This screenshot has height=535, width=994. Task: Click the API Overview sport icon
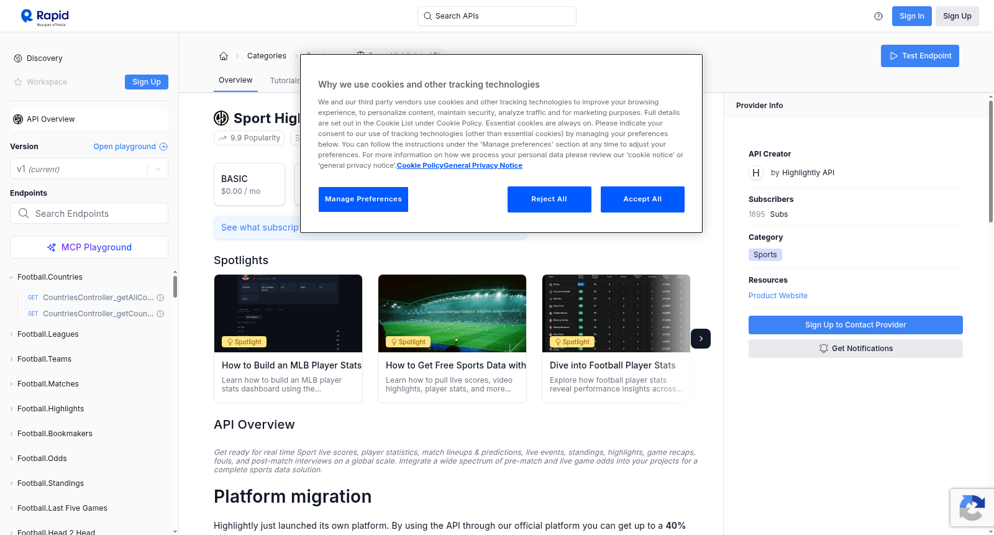[18, 119]
